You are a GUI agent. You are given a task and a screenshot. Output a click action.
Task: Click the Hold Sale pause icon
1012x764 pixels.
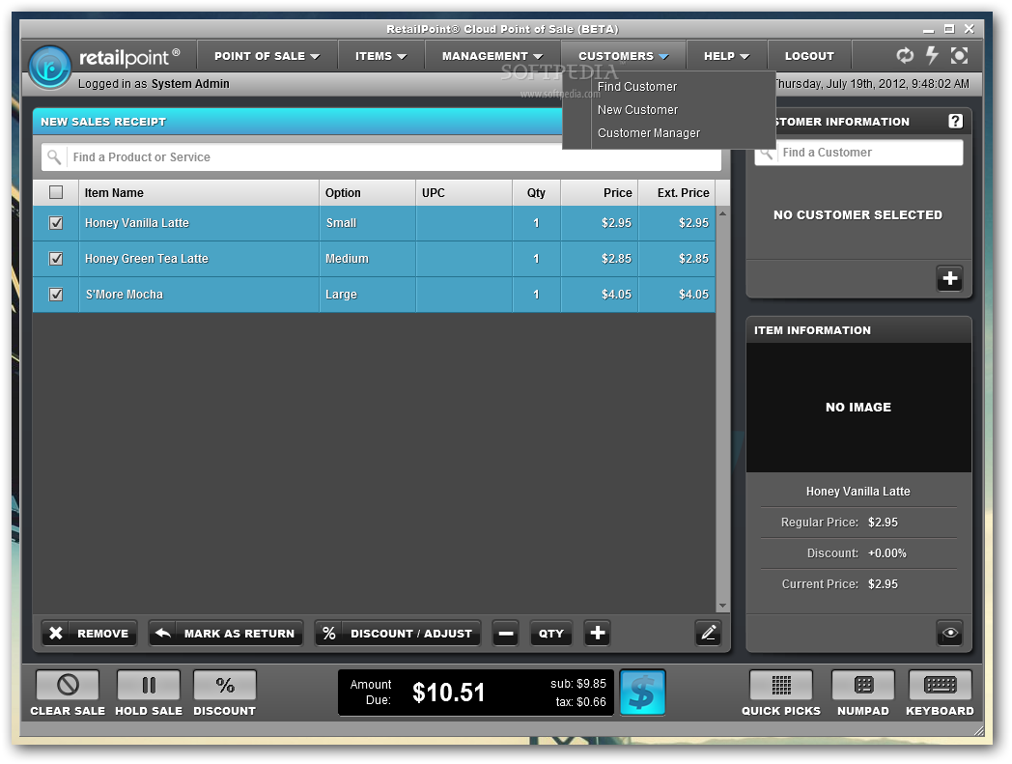[149, 685]
